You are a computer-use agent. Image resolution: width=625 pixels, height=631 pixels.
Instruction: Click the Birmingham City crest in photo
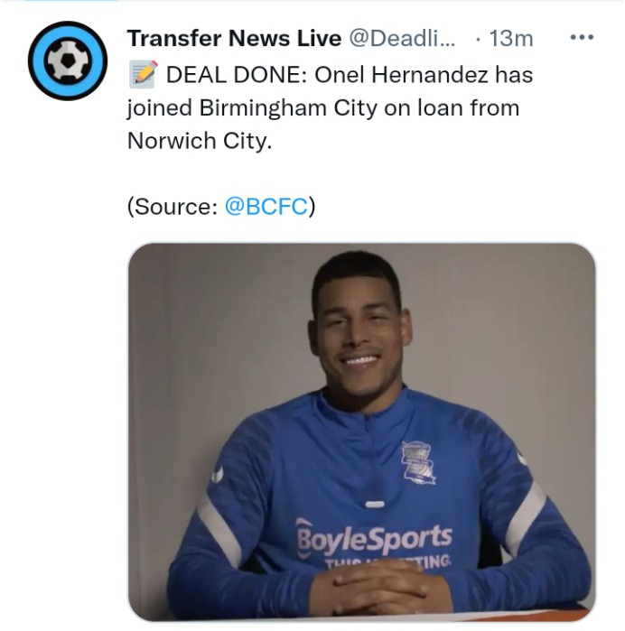418,462
